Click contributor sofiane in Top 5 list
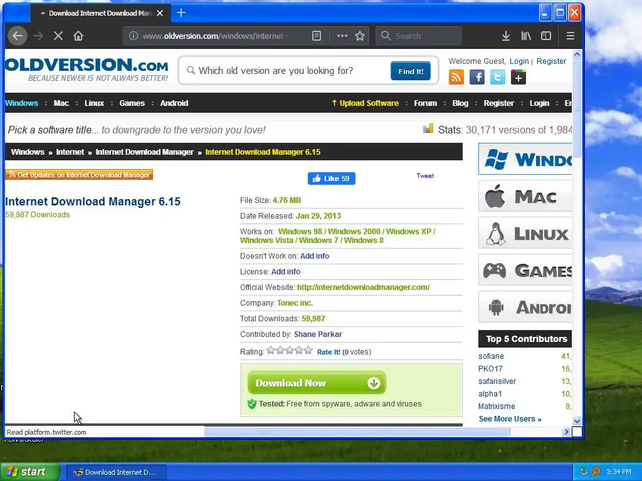The width and height of the screenshot is (642, 481). point(491,356)
